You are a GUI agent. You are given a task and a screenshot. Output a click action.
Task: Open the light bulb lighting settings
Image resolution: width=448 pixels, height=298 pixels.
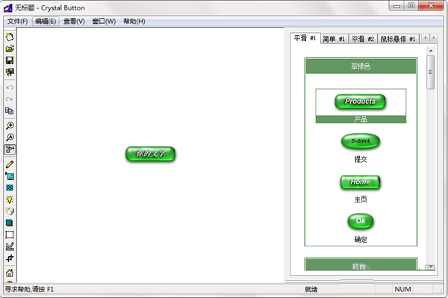click(10, 199)
